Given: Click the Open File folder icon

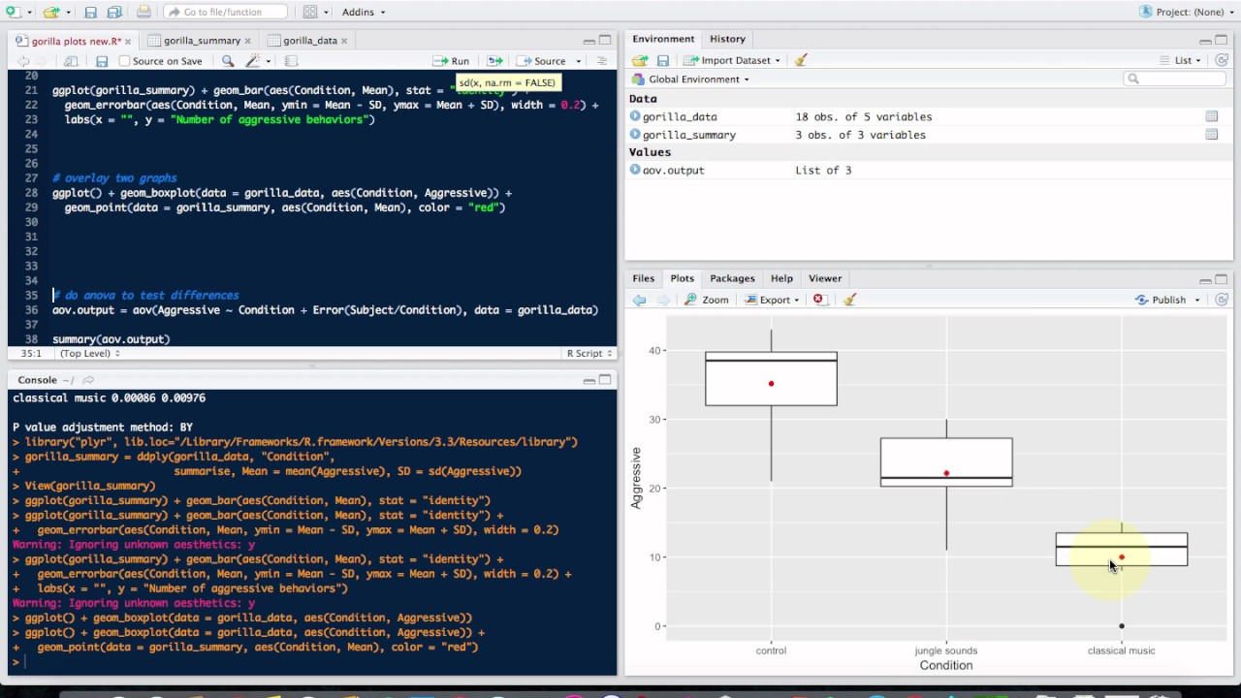Looking at the screenshot, I should click(50, 12).
